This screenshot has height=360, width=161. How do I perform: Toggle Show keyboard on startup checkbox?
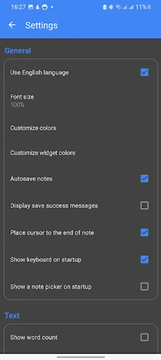click(x=145, y=260)
